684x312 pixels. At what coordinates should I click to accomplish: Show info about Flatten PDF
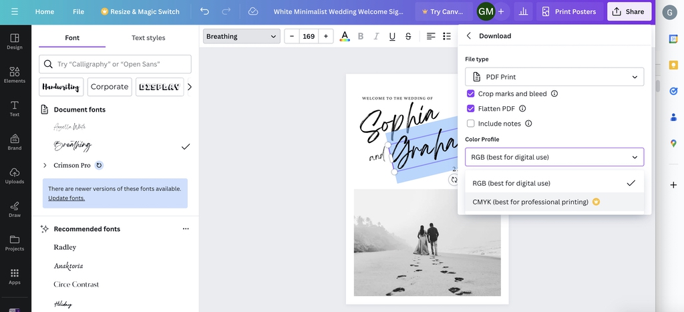[522, 108]
